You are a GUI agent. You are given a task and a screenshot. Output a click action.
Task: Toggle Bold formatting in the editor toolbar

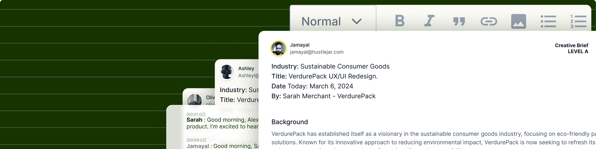pos(400,21)
